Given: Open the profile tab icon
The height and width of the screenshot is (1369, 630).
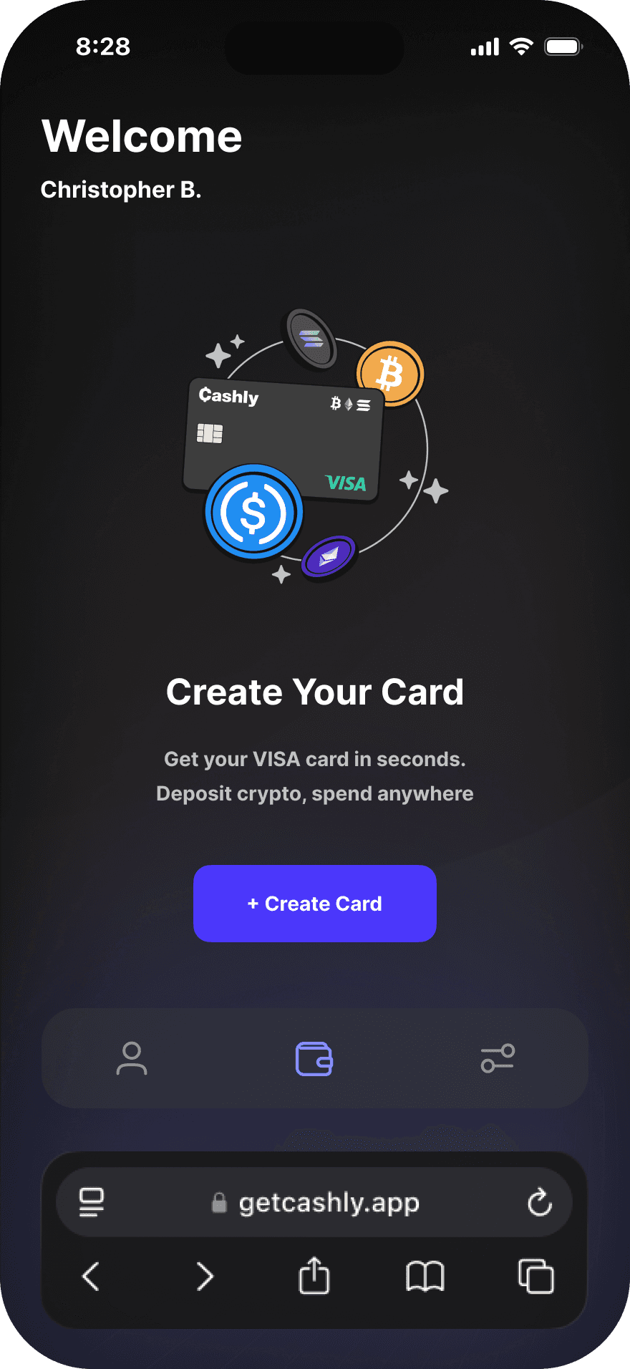Looking at the screenshot, I should coord(132,1058).
